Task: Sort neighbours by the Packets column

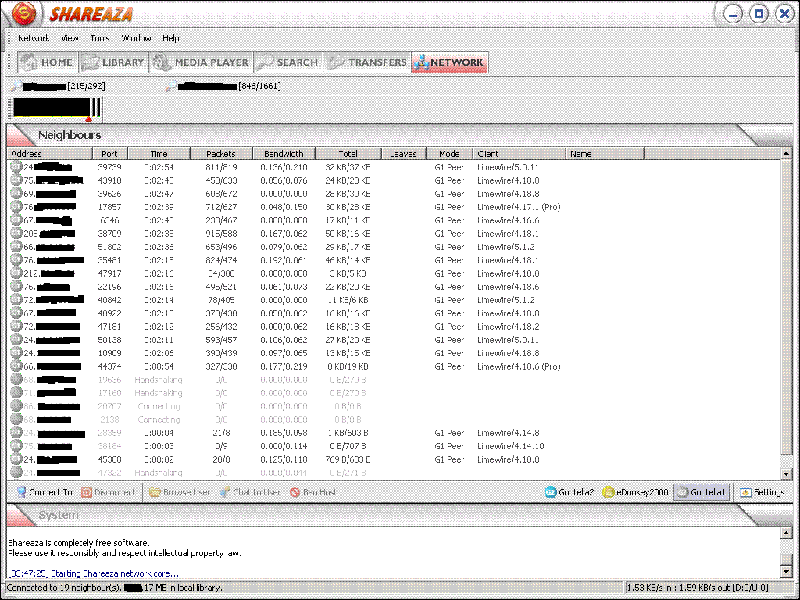Action: [x=221, y=154]
